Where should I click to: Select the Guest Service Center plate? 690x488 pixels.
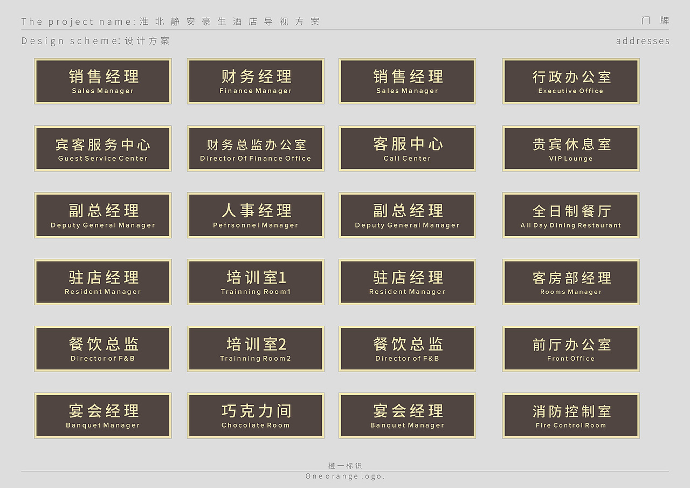[102, 148]
